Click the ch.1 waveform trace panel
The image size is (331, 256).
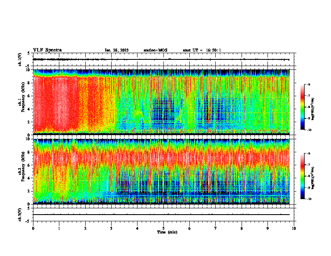click(163, 59)
